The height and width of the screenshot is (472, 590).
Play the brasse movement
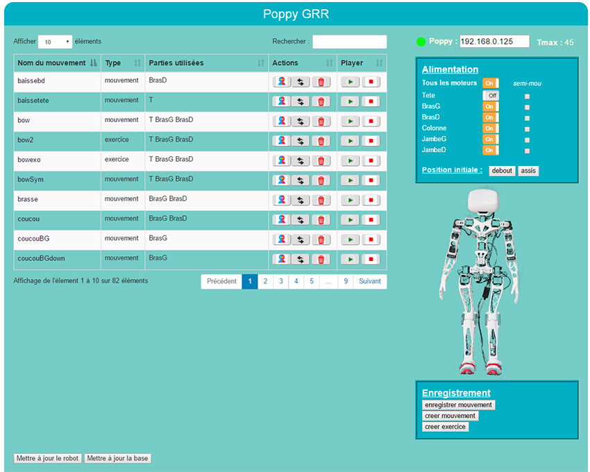pyautogui.click(x=350, y=200)
